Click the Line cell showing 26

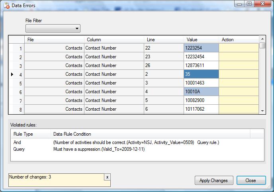coord(164,65)
